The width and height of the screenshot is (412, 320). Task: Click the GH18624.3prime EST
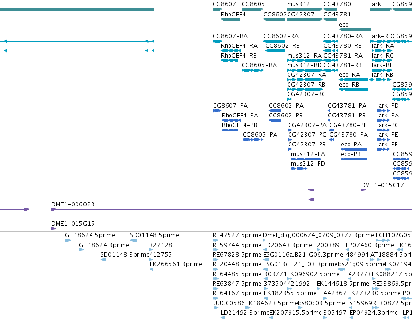(81, 250)
